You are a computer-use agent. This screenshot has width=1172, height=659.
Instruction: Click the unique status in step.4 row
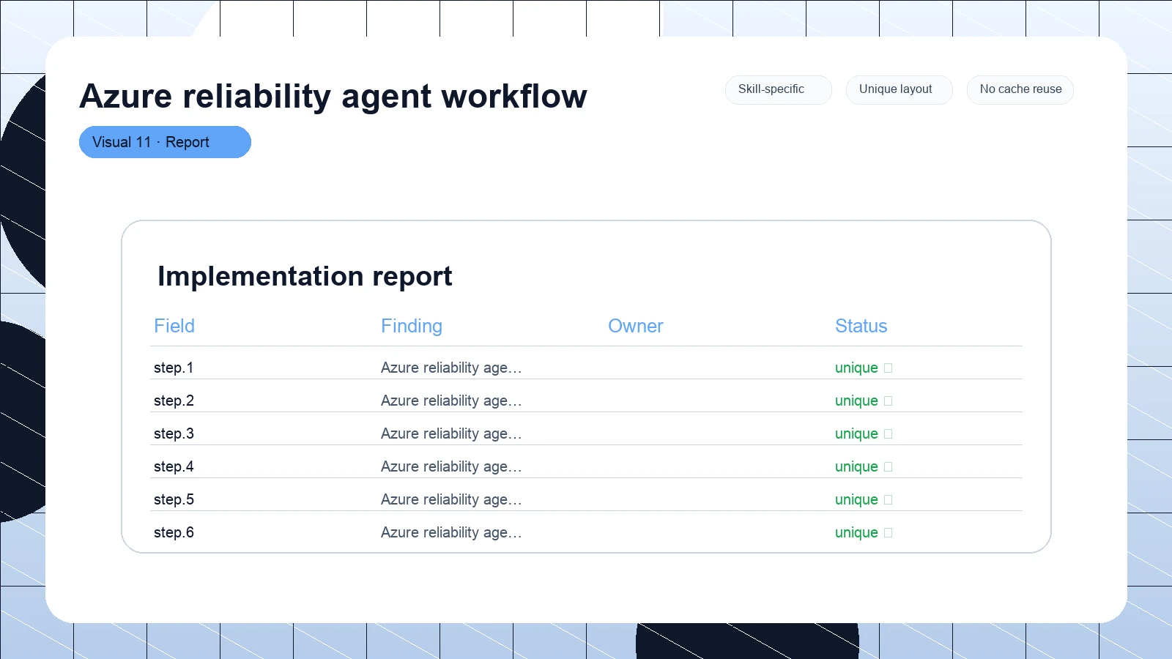pos(864,466)
